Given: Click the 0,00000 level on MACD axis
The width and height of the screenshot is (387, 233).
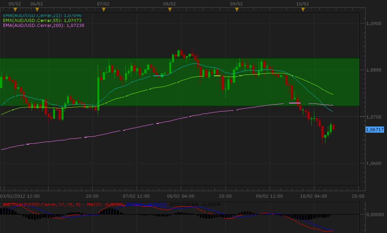Looking at the screenshot, I should pyautogui.click(x=375, y=214).
